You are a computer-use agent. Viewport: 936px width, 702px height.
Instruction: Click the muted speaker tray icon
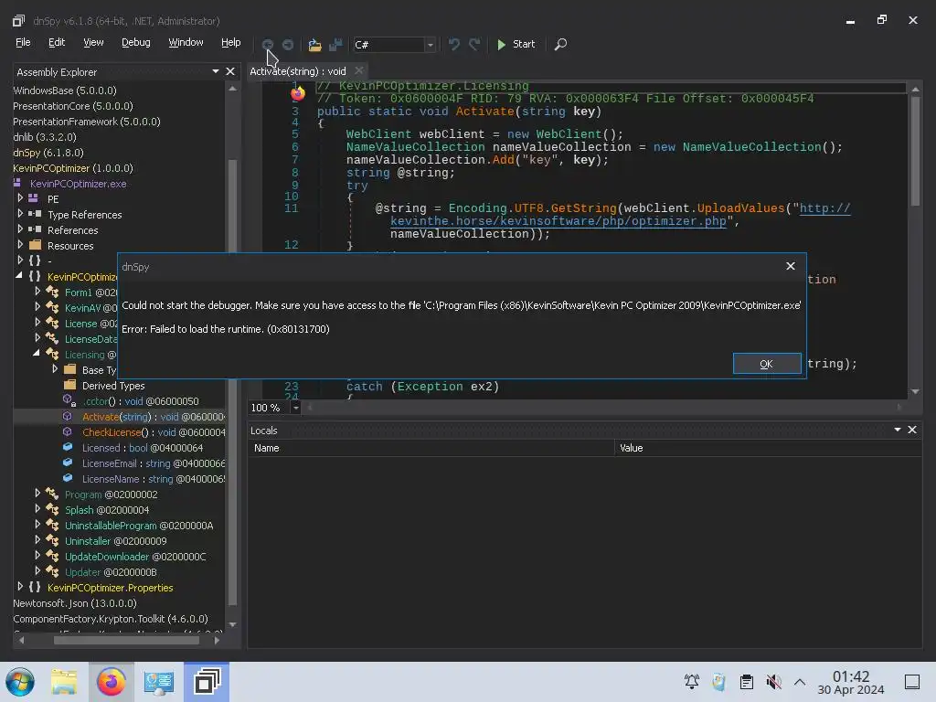pyautogui.click(x=773, y=682)
